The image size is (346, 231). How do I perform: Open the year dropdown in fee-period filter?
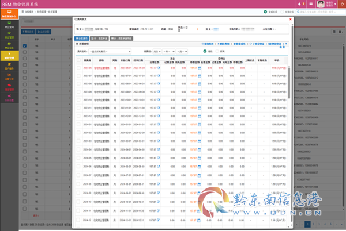[168, 52]
